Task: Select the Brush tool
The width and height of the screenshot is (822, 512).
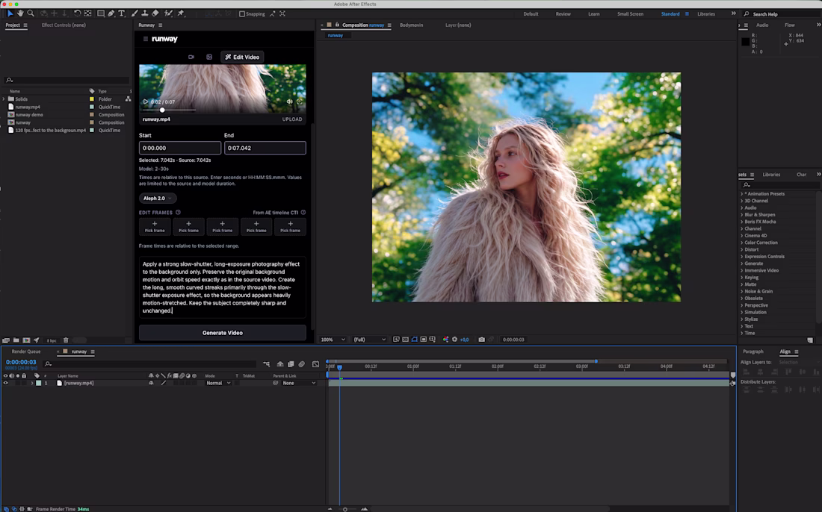Action: click(x=135, y=13)
